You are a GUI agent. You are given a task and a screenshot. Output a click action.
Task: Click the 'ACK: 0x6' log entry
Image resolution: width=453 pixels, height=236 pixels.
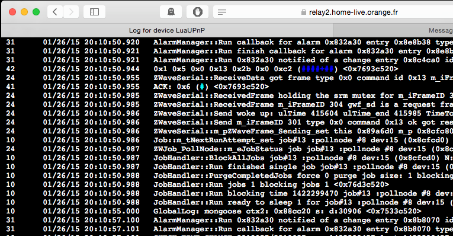(x=211, y=87)
